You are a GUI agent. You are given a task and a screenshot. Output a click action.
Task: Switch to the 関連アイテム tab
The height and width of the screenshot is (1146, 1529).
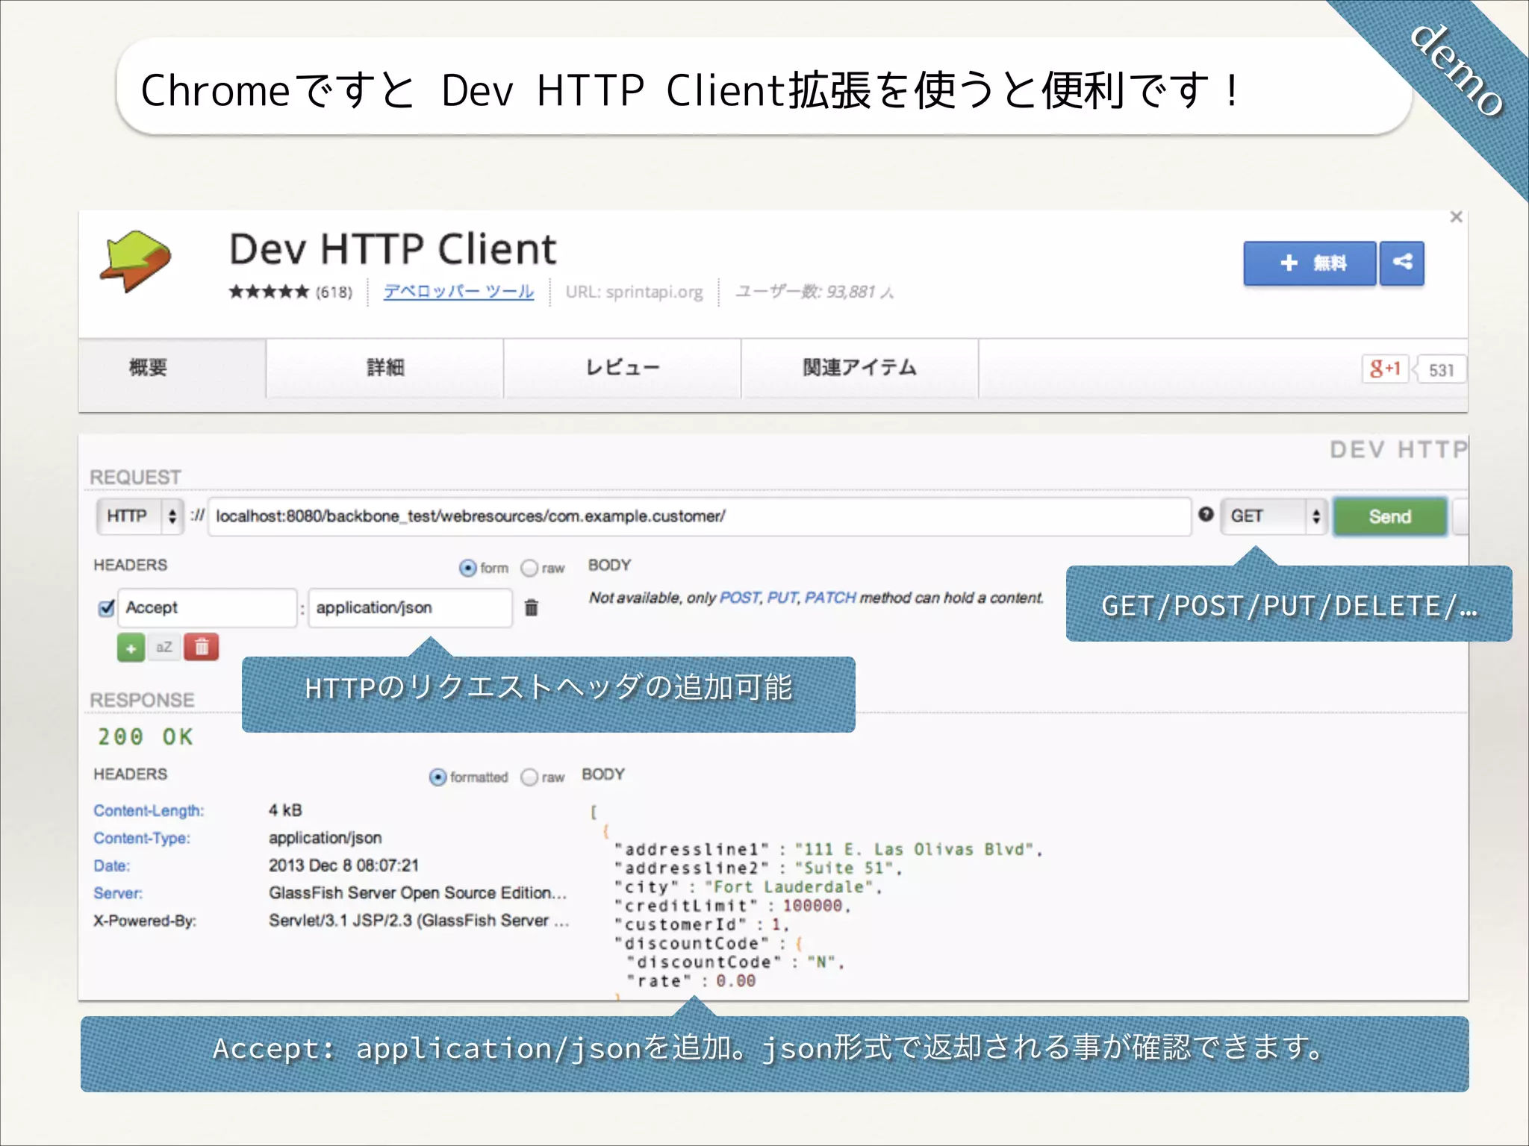tap(859, 368)
